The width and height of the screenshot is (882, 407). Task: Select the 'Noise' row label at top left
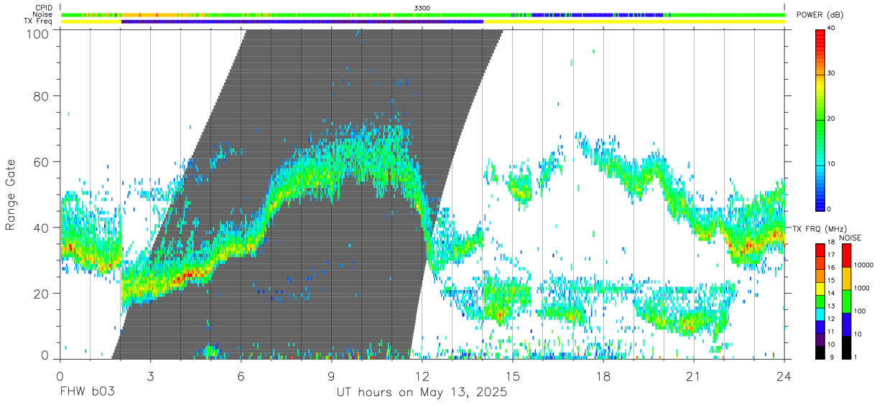42,14
